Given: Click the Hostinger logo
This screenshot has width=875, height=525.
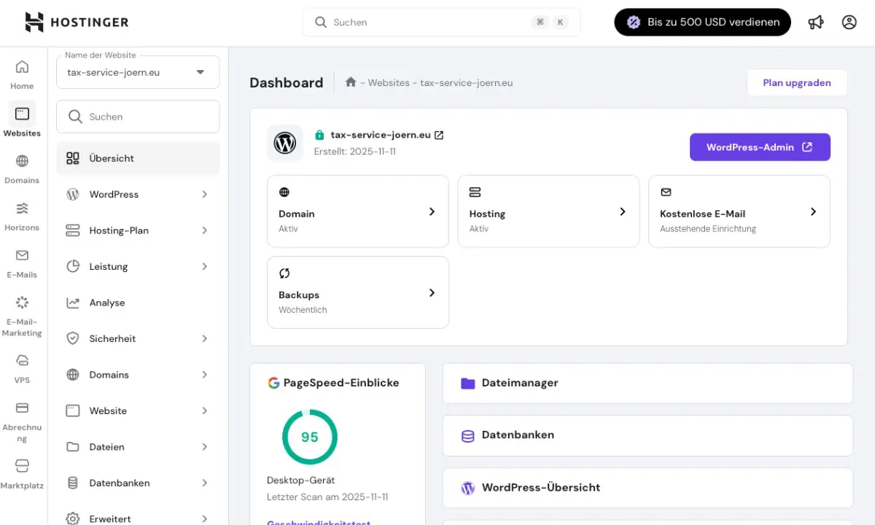Looking at the screenshot, I should [x=77, y=23].
